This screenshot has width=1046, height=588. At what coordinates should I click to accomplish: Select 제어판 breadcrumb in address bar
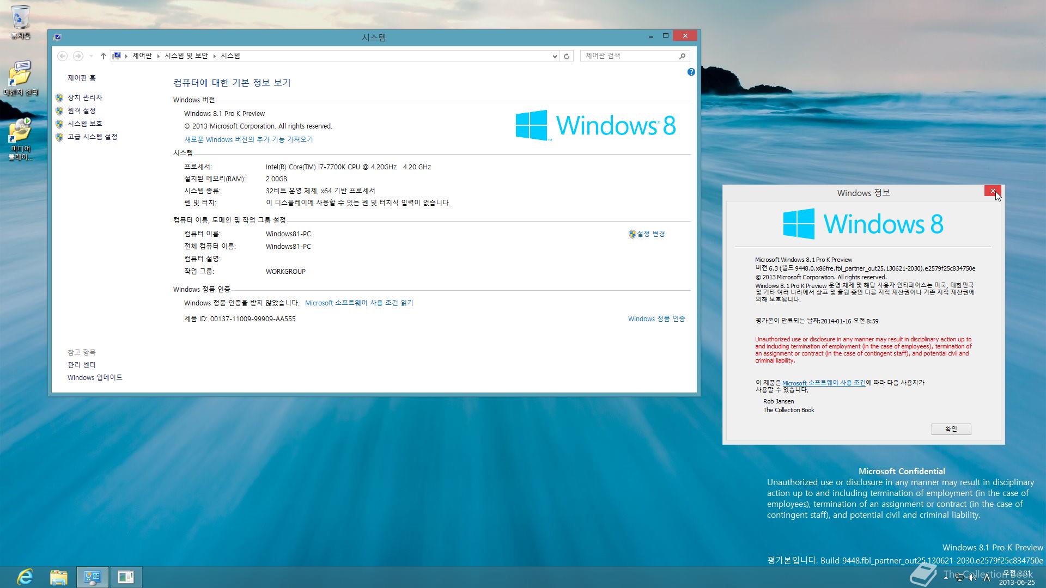142,56
